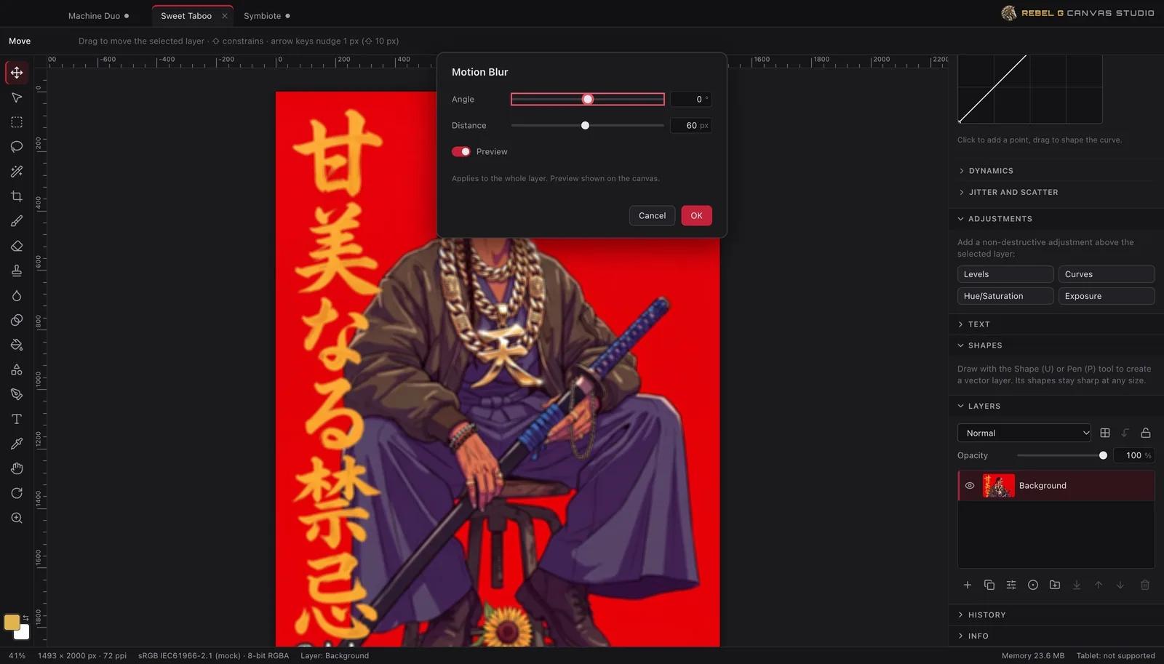Click the add layer mask circle icon

click(x=1033, y=585)
